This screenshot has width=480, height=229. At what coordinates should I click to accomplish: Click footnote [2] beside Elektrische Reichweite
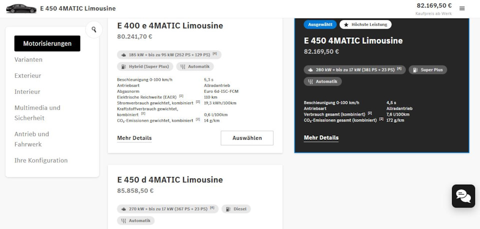pyautogui.click(x=181, y=96)
